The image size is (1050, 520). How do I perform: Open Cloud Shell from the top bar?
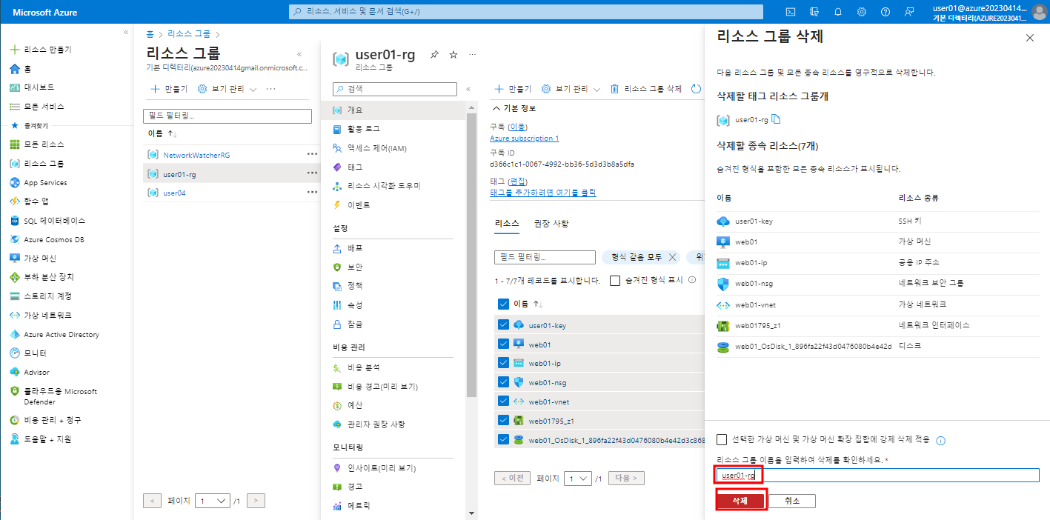pyautogui.click(x=791, y=12)
